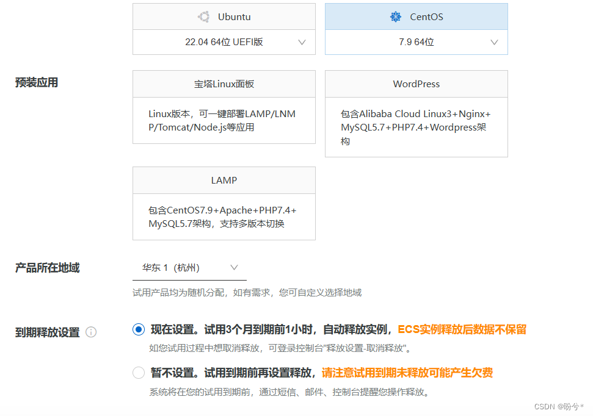Select the Ubuntu operating system card
Viewport: 593px width, 416px height.
tap(224, 16)
